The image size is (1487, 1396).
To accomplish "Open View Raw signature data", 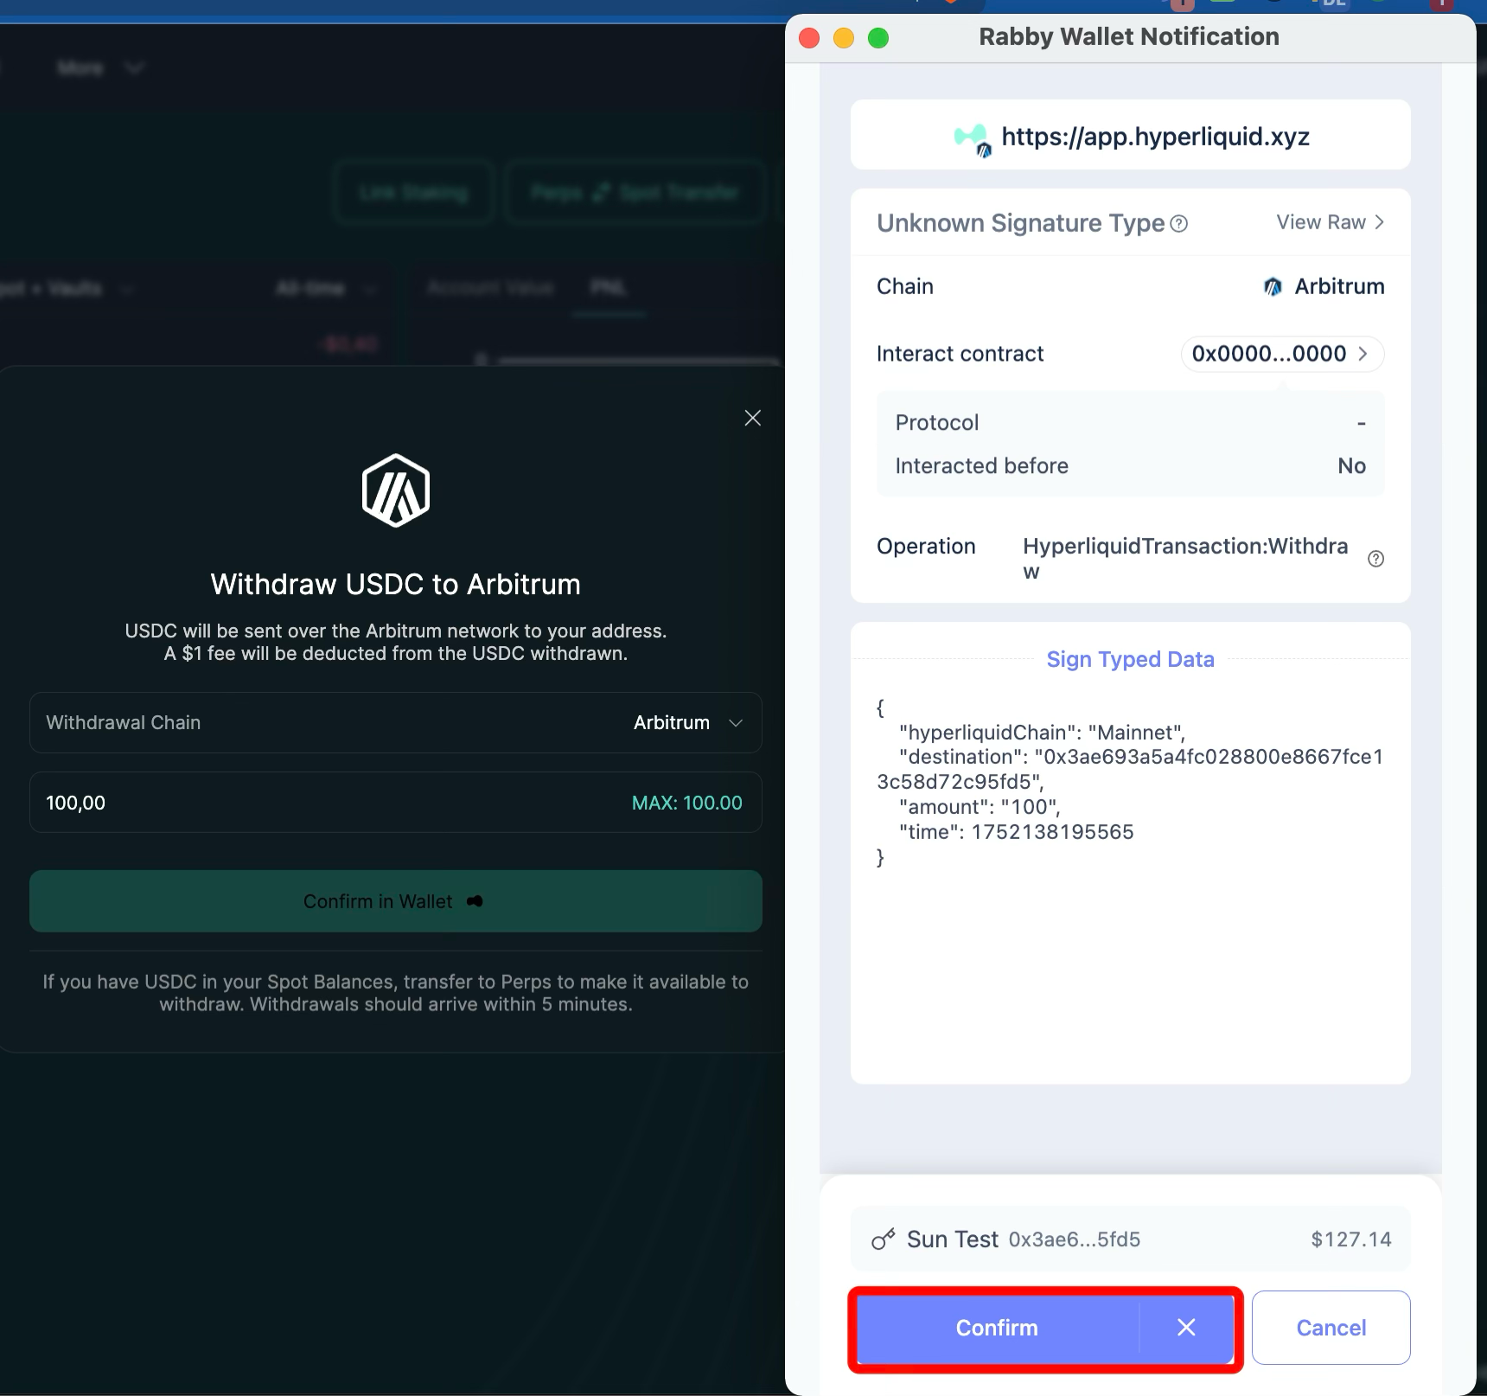I will pos(1330,222).
